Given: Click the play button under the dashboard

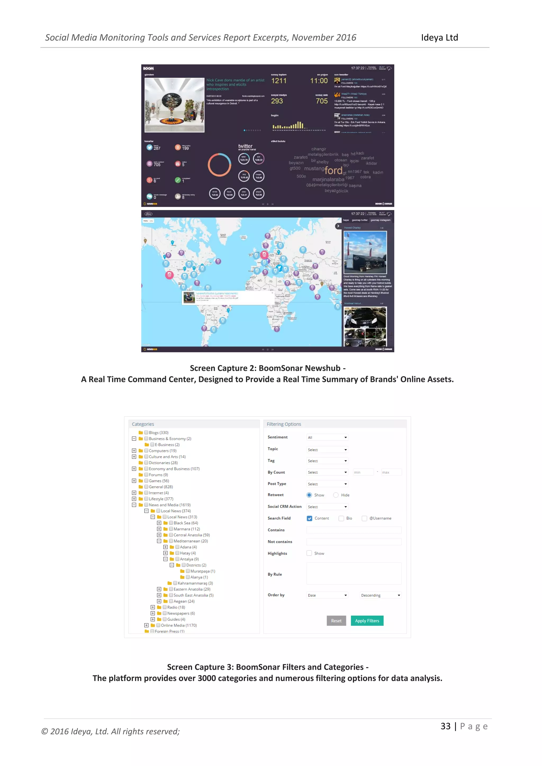Looking at the screenshot, I should coord(268,204).
